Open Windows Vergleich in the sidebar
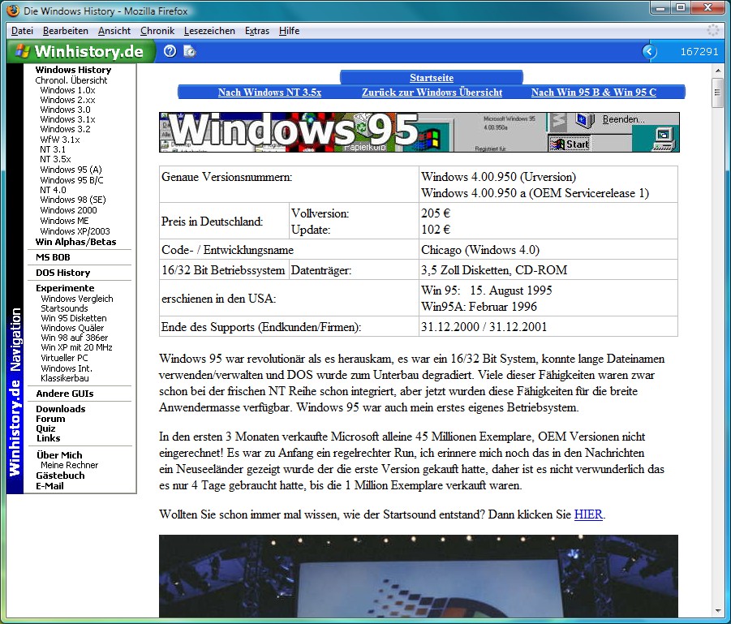 77,299
